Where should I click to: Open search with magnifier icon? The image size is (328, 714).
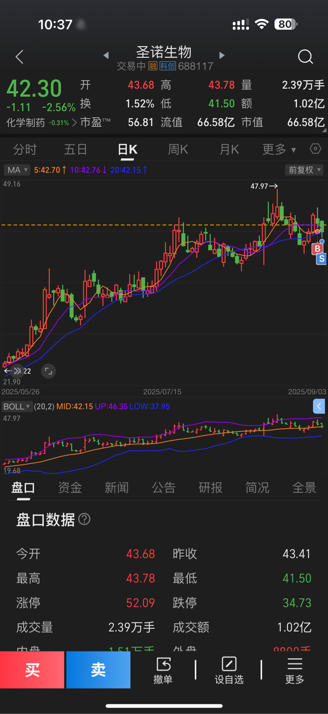point(305,56)
